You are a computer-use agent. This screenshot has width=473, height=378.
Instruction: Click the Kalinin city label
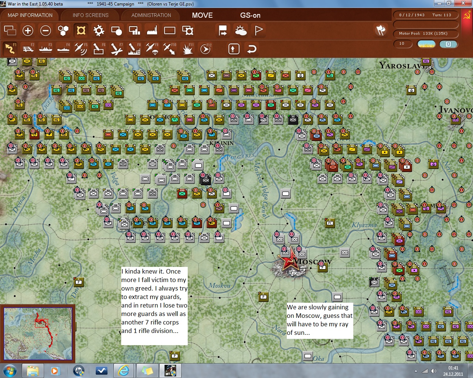222,143
